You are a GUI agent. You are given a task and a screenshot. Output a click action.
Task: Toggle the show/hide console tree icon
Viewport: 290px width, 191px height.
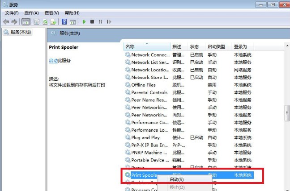tap(26, 21)
